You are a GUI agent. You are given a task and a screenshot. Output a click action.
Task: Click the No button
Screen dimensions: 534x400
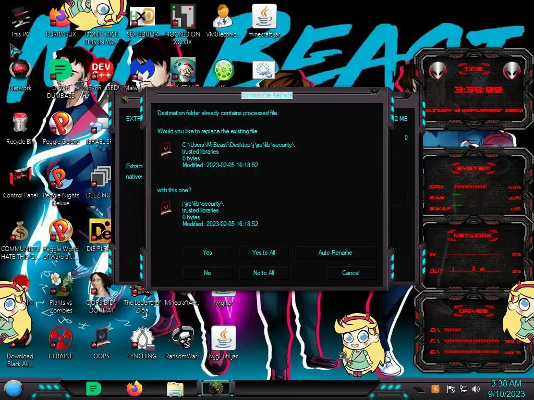tap(207, 273)
